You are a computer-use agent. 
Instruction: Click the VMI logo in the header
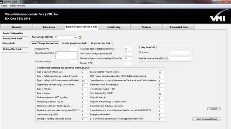pos(218,16)
